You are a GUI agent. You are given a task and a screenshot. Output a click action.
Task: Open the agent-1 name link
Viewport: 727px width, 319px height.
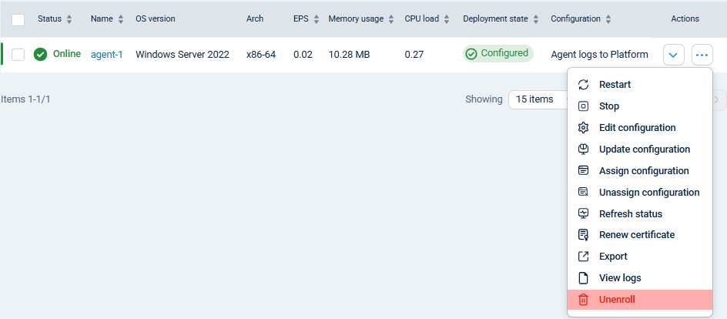106,55
